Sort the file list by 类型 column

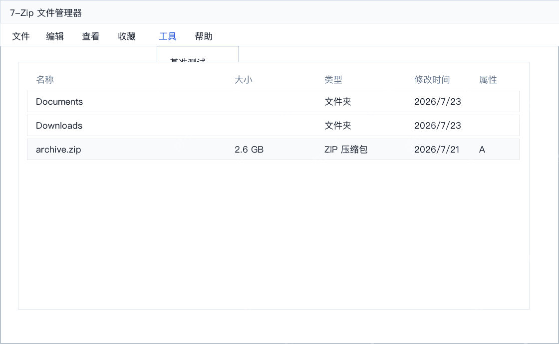333,80
